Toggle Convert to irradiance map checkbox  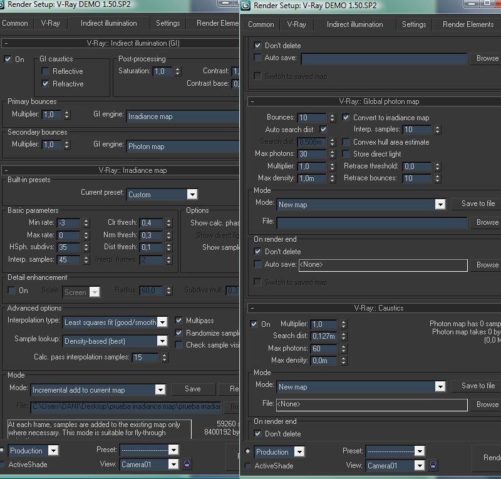point(346,117)
